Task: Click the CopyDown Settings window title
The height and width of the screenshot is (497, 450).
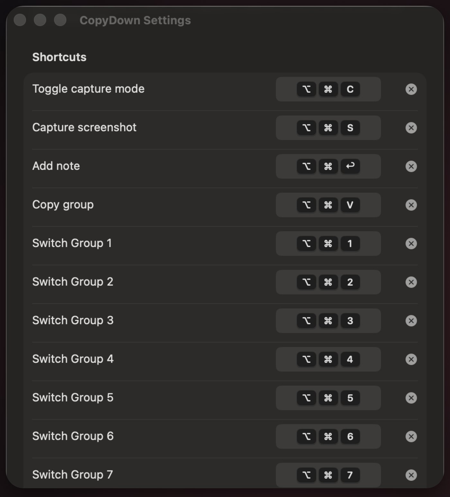Action: point(135,20)
